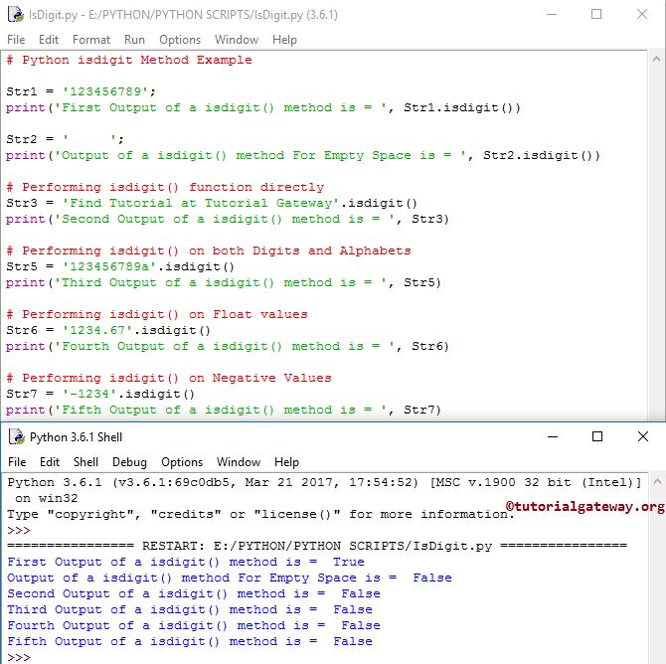
Task: Open Run menu in editor window
Action: point(134,40)
